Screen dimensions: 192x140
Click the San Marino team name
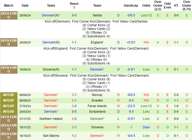click(x=51, y=136)
